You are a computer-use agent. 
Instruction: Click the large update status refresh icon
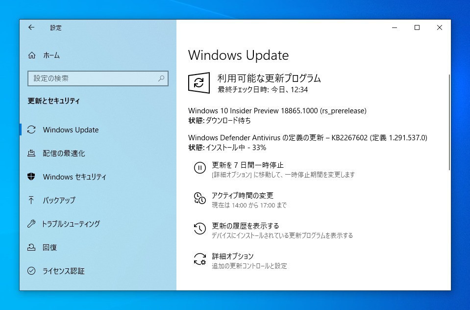point(198,82)
